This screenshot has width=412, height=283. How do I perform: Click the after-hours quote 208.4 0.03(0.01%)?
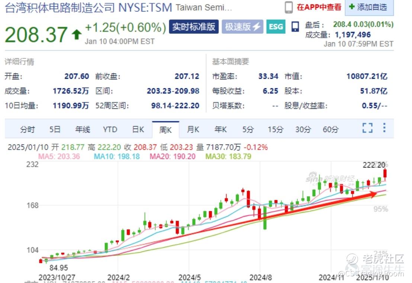[x=363, y=25]
